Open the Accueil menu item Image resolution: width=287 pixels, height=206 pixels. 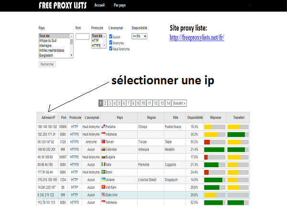tap(99, 5)
